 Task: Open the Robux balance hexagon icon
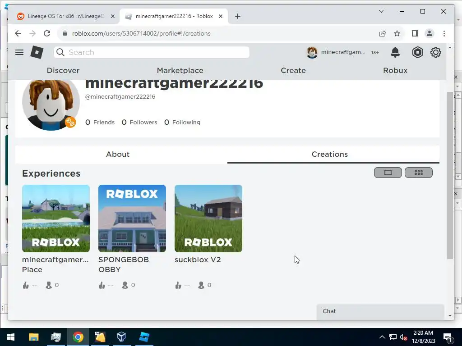[417, 52]
